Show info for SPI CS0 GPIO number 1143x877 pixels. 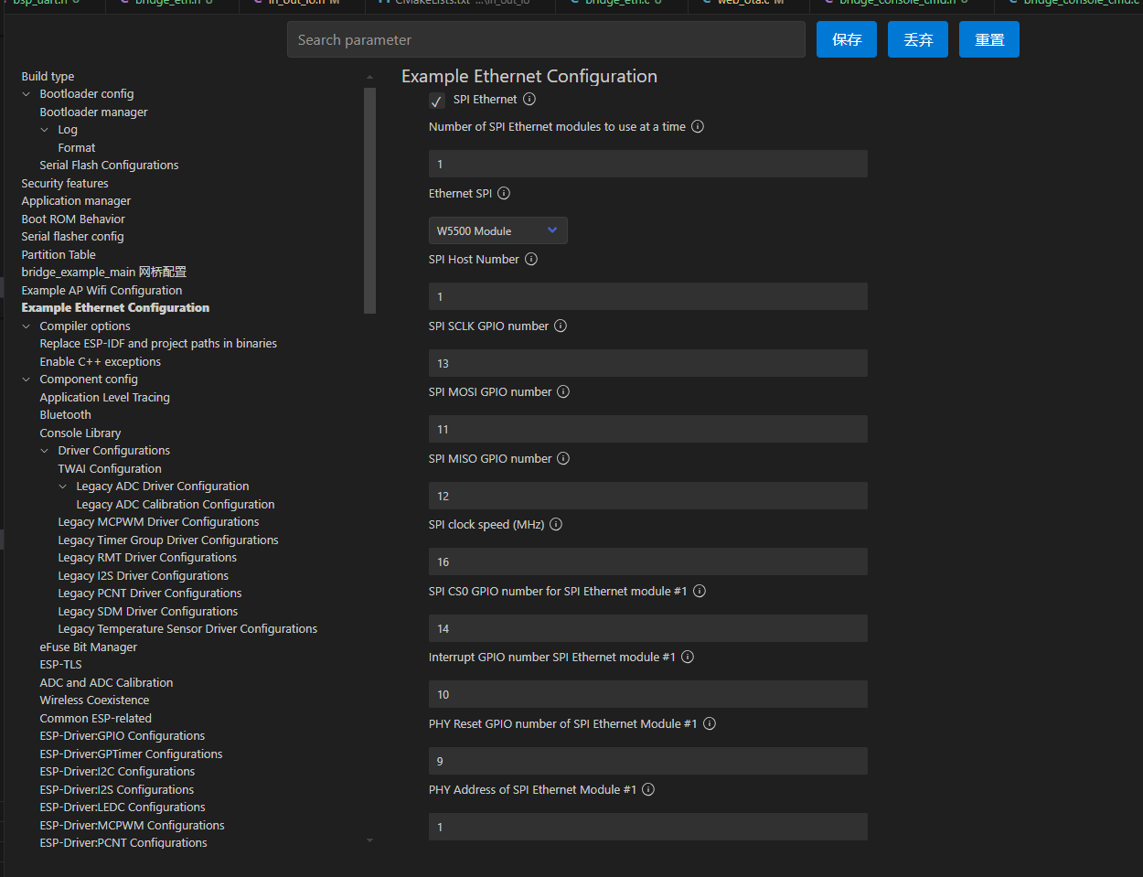click(x=700, y=592)
